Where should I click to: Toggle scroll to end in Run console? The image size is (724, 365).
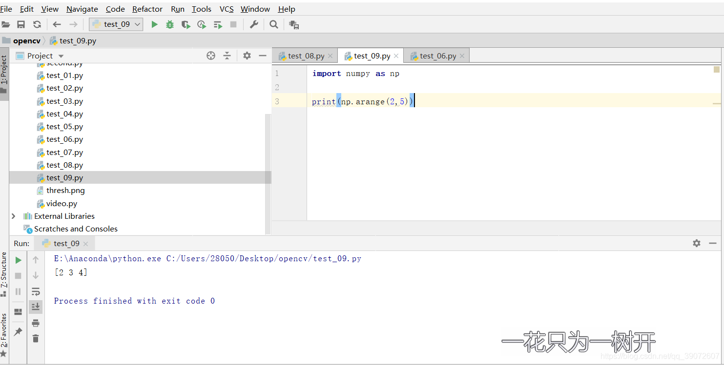pos(36,307)
